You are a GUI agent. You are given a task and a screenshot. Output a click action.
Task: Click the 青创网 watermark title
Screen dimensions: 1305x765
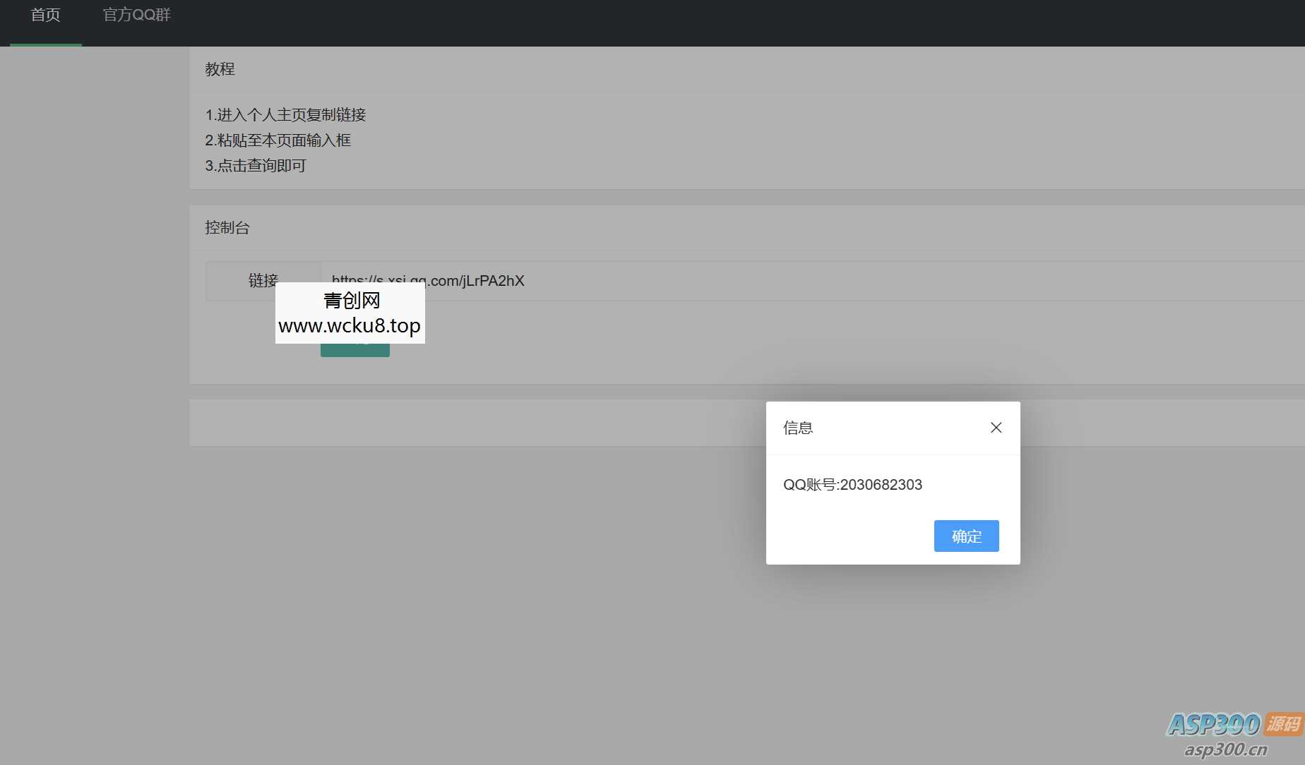click(351, 301)
